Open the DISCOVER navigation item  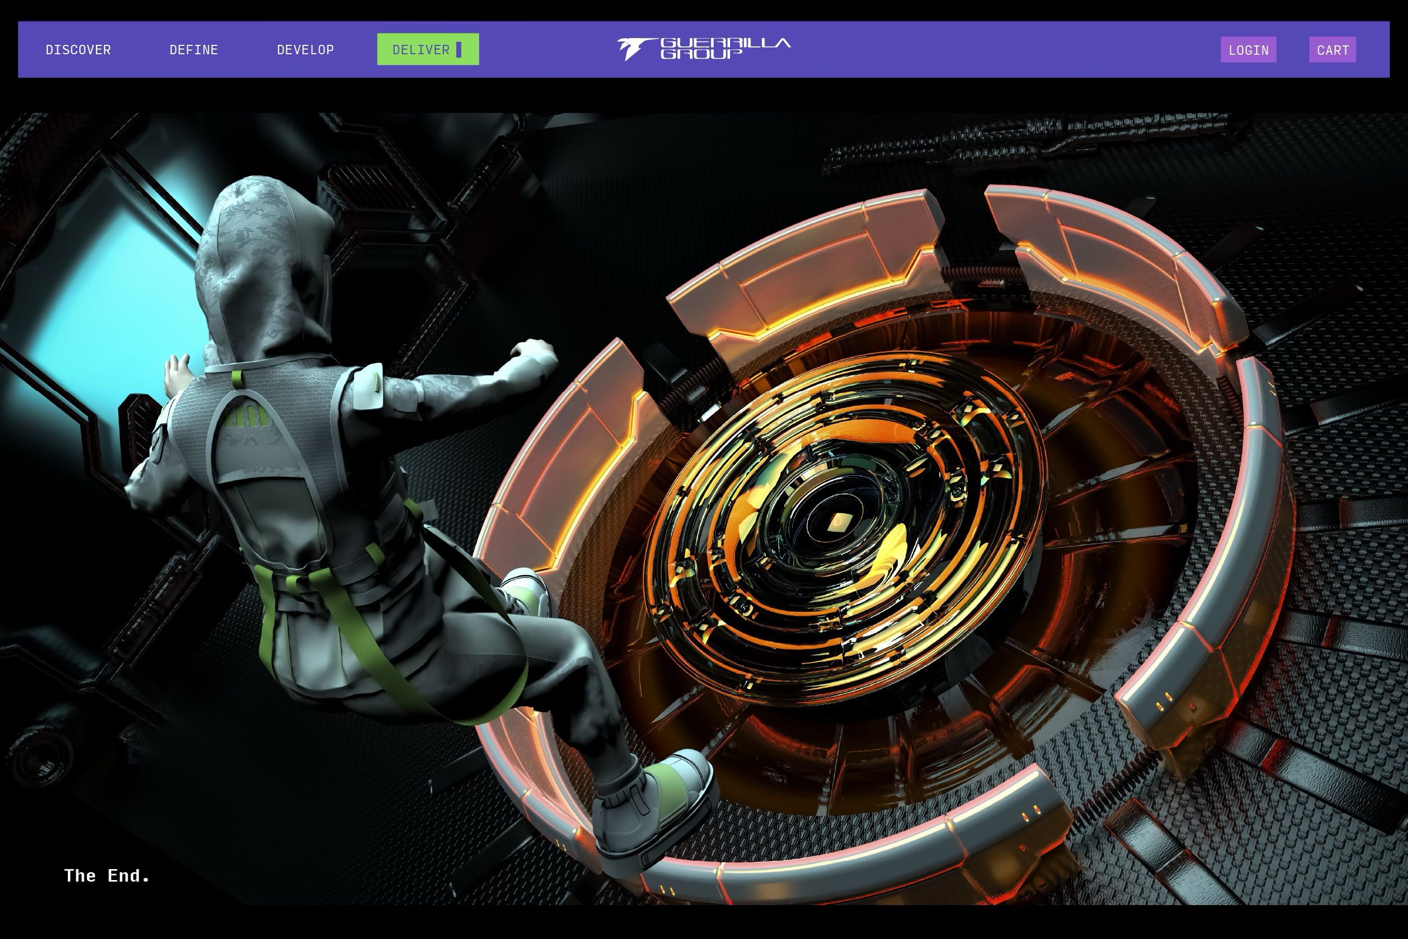[78, 50]
